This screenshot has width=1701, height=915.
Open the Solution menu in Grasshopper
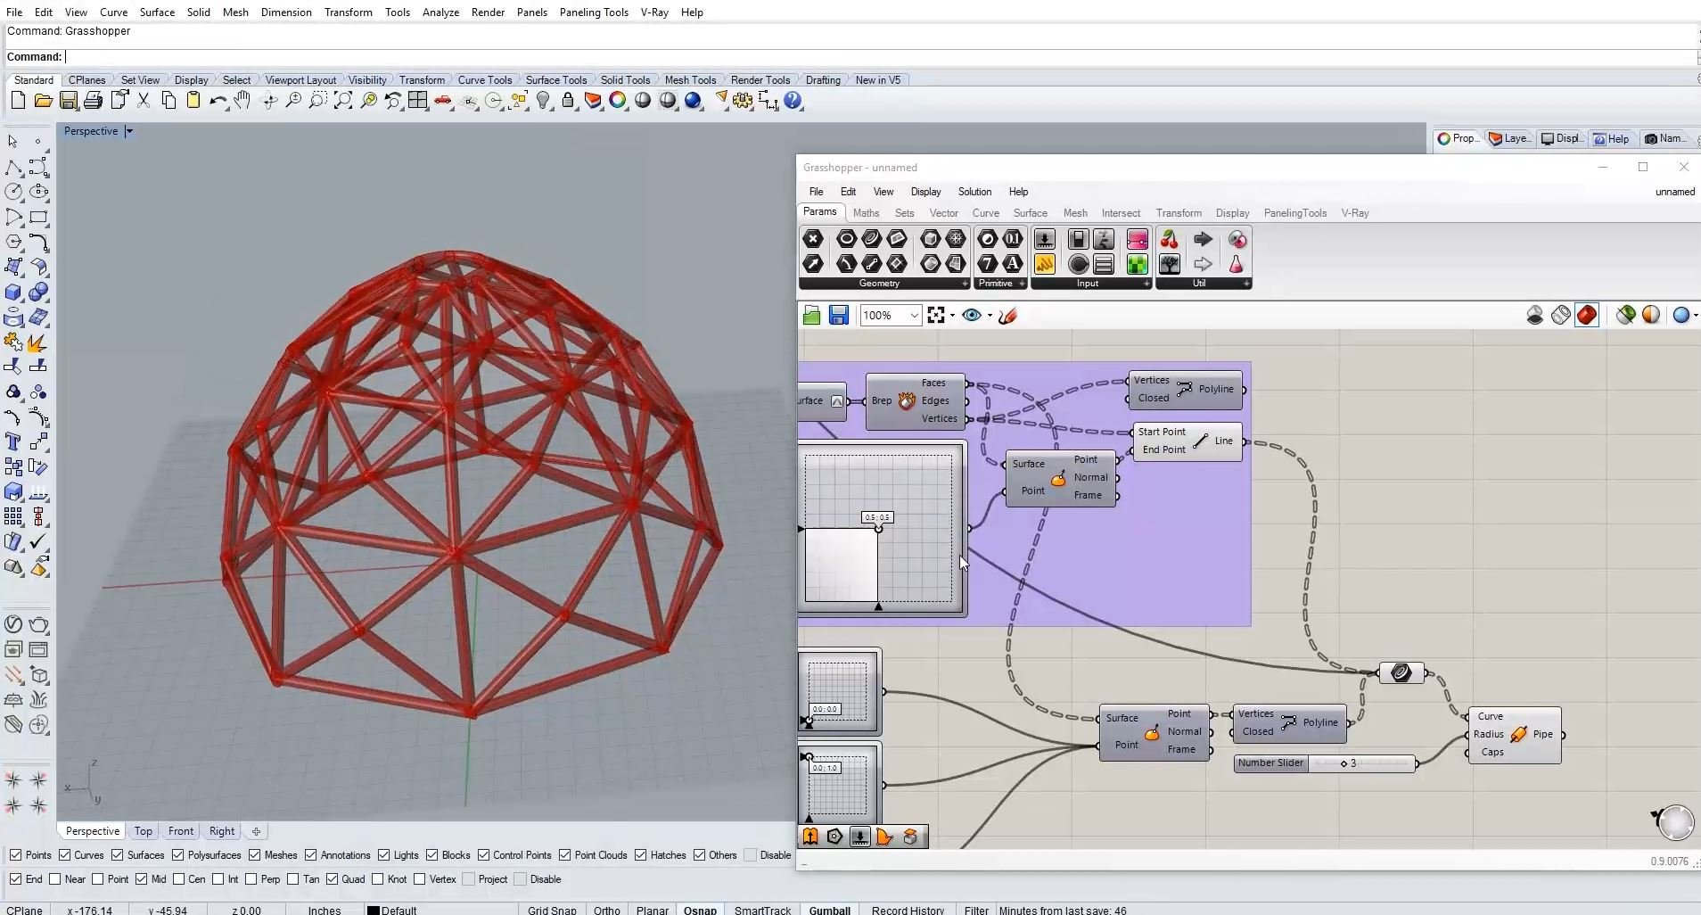click(974, 192)
